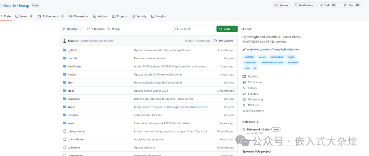Select the rtos topic tag
The image size is (369, 156).
point(247,68)
